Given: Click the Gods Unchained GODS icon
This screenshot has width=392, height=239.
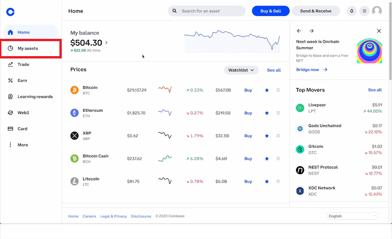Looking at the screenshot, I should click(300, 129).
